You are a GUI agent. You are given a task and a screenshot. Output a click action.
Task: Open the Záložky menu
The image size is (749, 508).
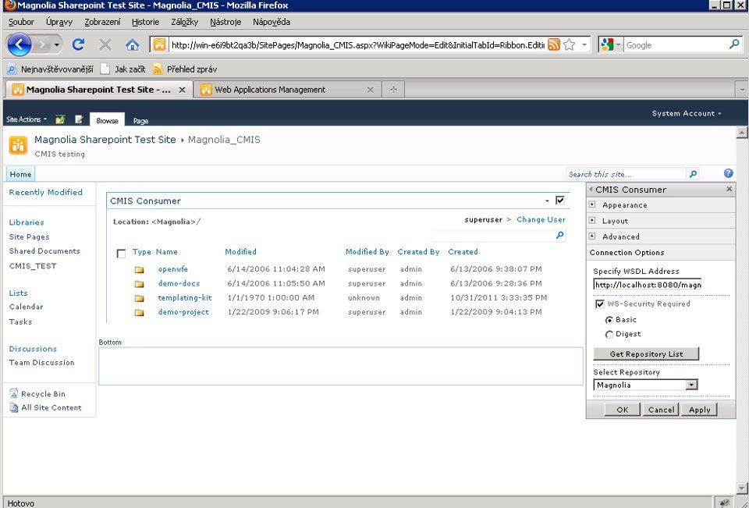coord(184,22)
